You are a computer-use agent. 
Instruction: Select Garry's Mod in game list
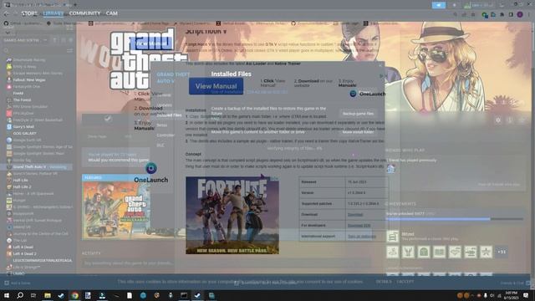point(23,126)
